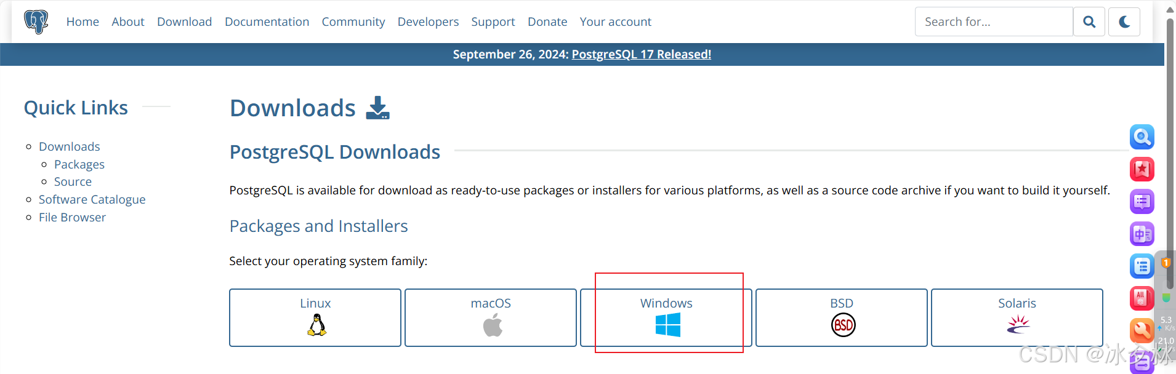The height and width of the screenshot is (374, 1176).
Task: Open Downloads in Quick Links
Action: [x=70, y=146]
